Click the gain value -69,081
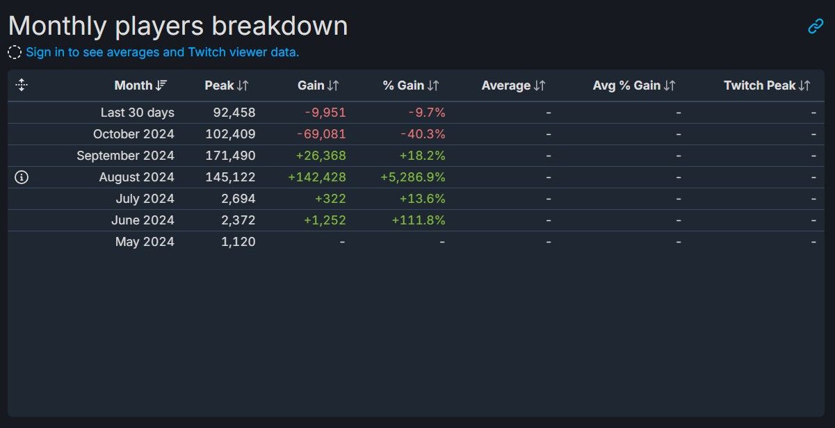 [321, 134]
